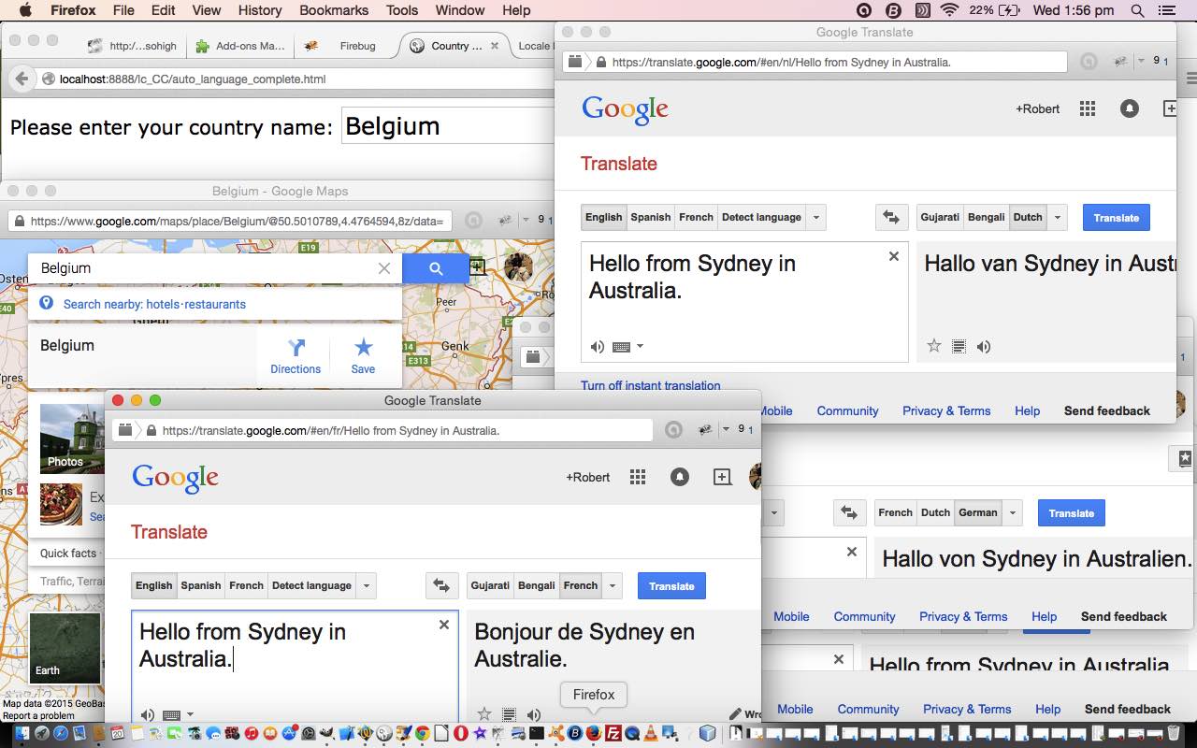Click the Earth view thumbnail in Maps

click(65, 647)
